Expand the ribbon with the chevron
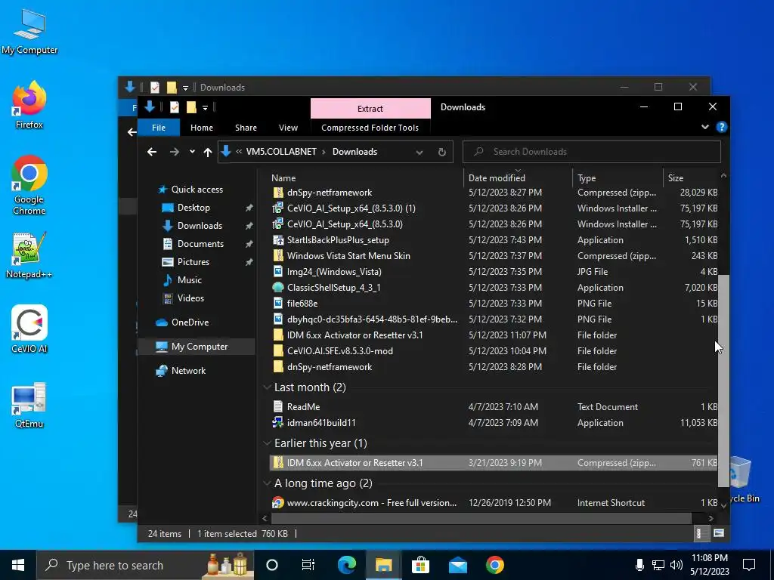Viewport: 774px width, 580px height. point(705,127)
